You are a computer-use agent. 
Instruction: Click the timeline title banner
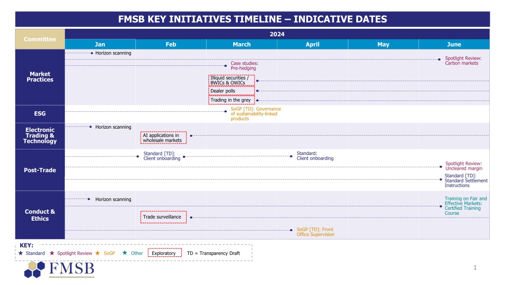[x=253, y=19]
